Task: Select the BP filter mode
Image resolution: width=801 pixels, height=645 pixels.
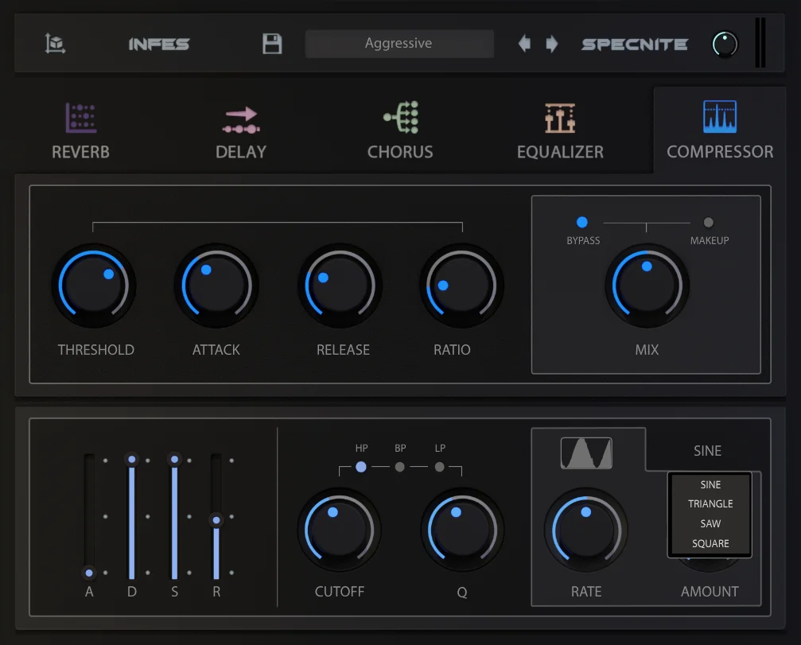Action: [400, 467]
